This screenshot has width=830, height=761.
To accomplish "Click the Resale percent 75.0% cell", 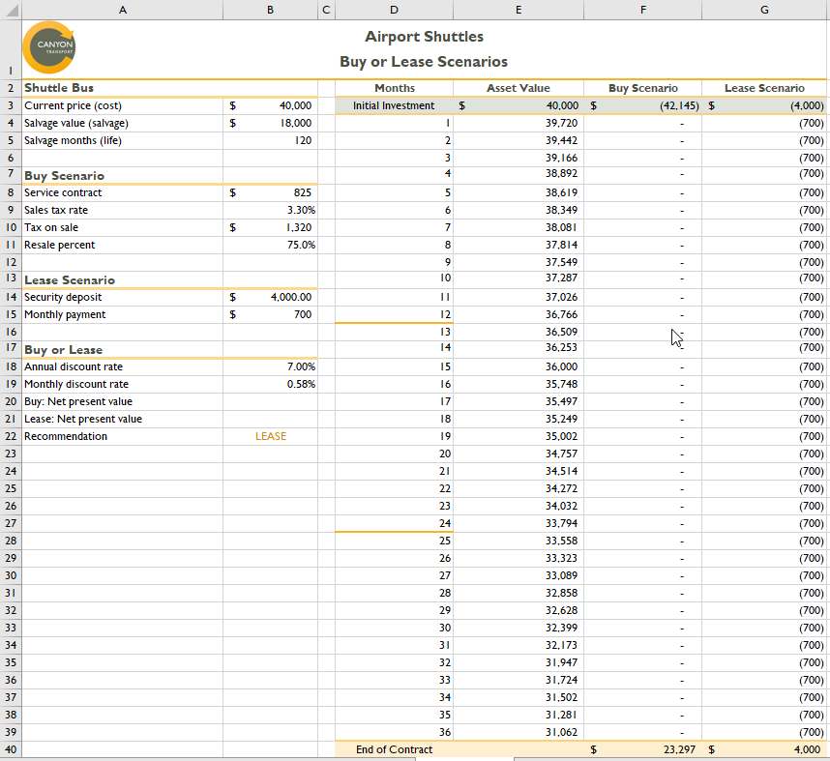I will (270, 245).
